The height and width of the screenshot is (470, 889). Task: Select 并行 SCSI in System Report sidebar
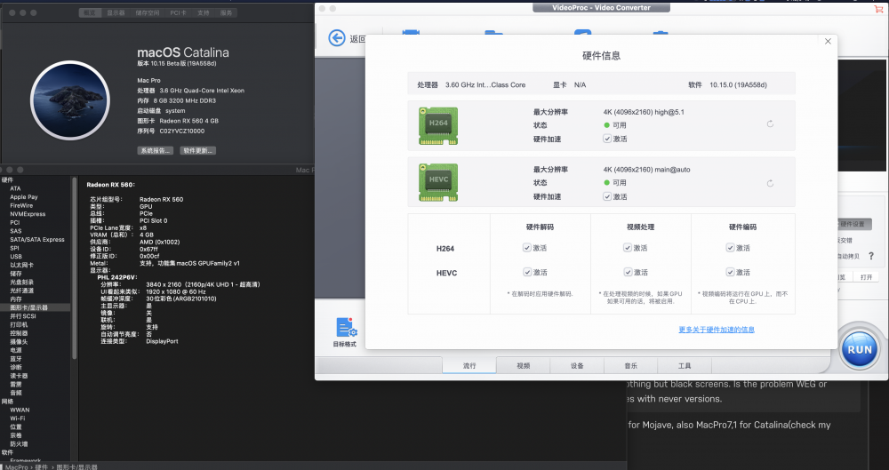coord(23,315)
